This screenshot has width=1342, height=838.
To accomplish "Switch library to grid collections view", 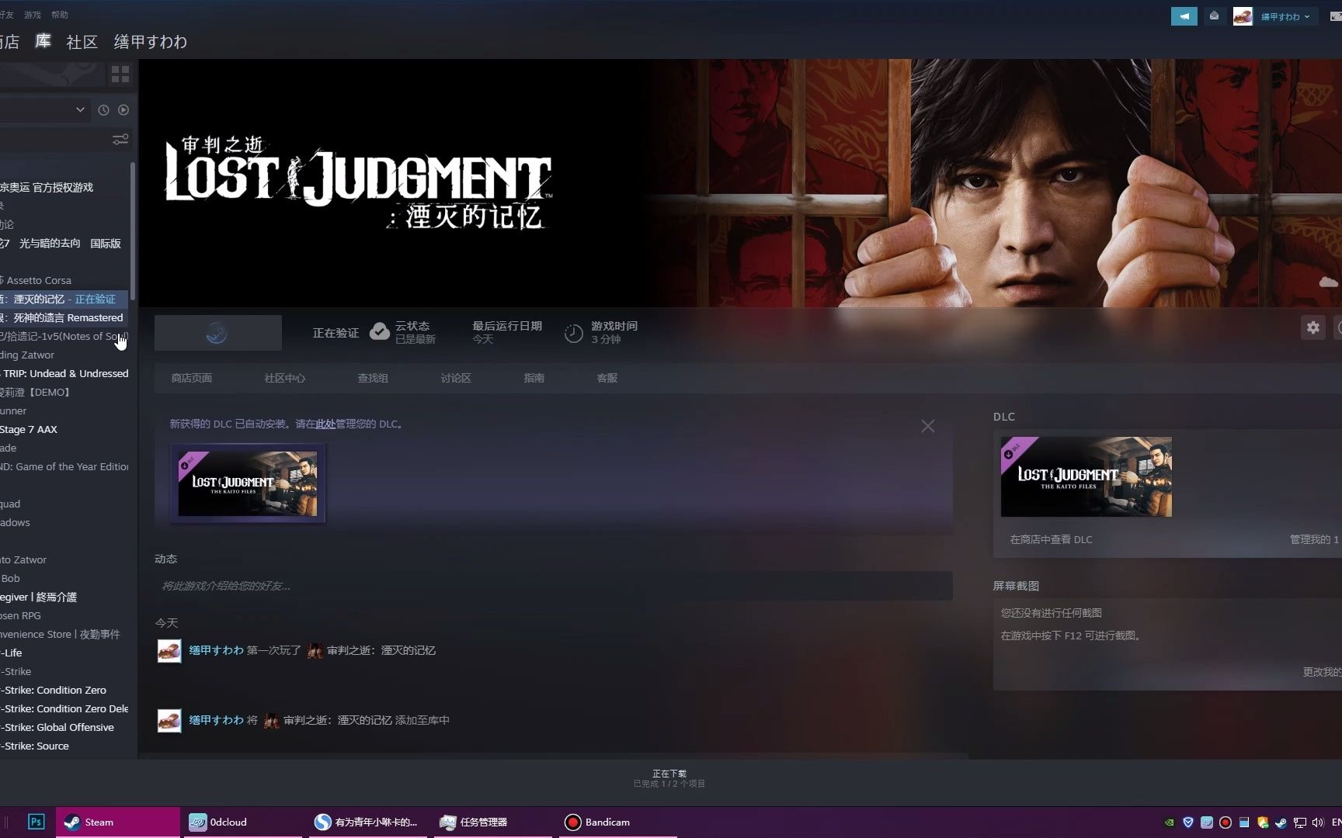I will [x=120, y=74].
